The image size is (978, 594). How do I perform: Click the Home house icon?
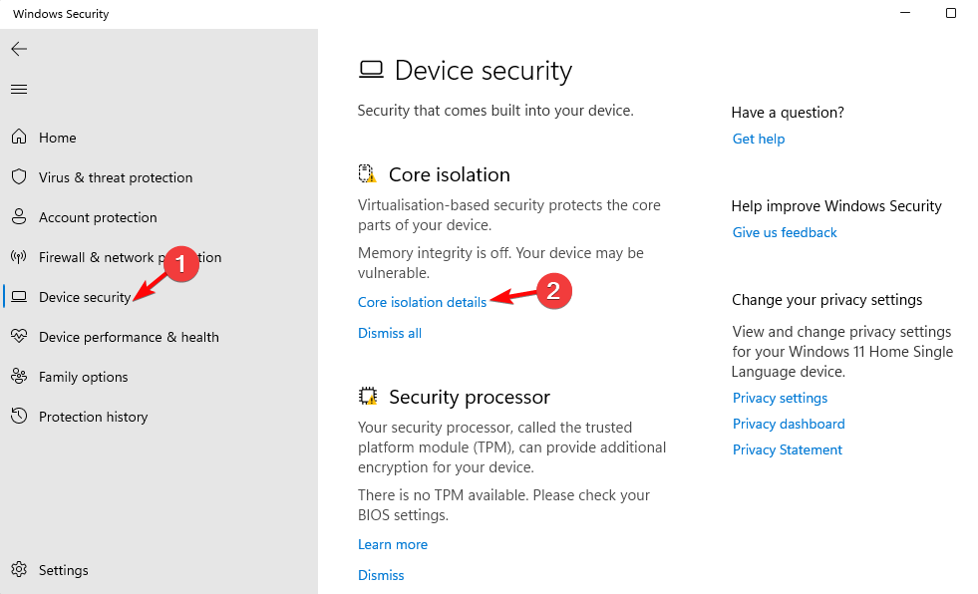click(x=19, y=137)
